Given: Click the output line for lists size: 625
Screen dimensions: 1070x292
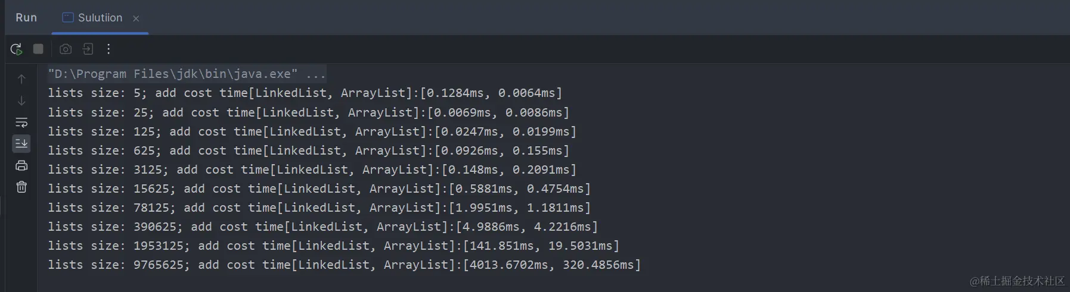Looking at the screenshot, I should tap(309, 150).
